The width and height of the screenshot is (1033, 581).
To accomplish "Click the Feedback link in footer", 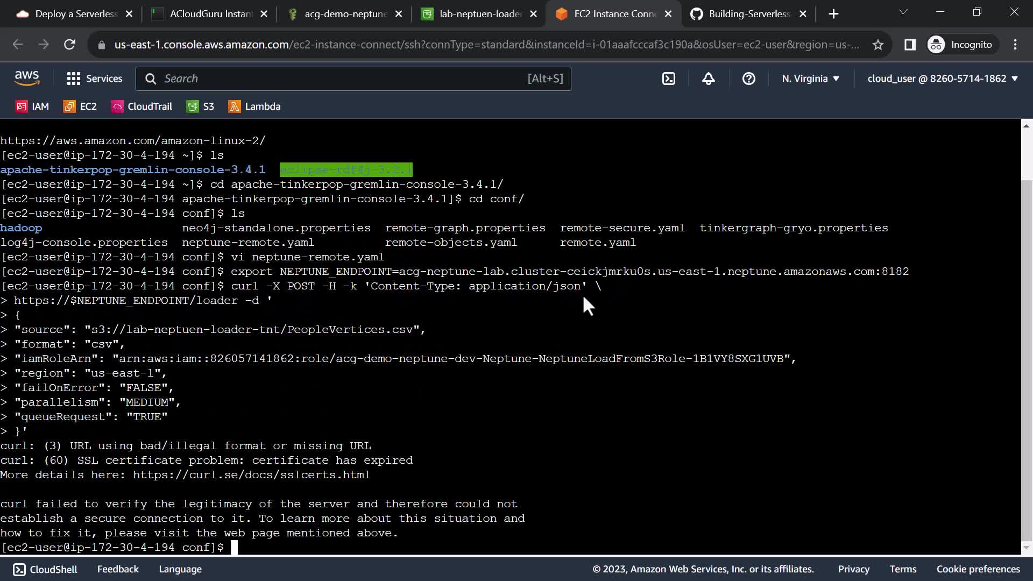I will pos(118,569).
